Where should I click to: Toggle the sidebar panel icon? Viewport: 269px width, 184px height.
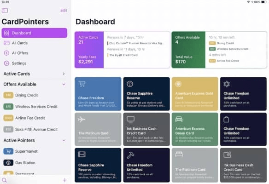pyautogui.click(x=5, y=11)
